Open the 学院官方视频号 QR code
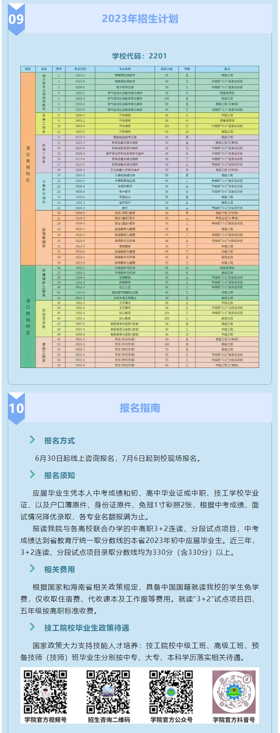The width and height of the screenshot is (280, 733). pyautogui.click(x=45, y=692)
